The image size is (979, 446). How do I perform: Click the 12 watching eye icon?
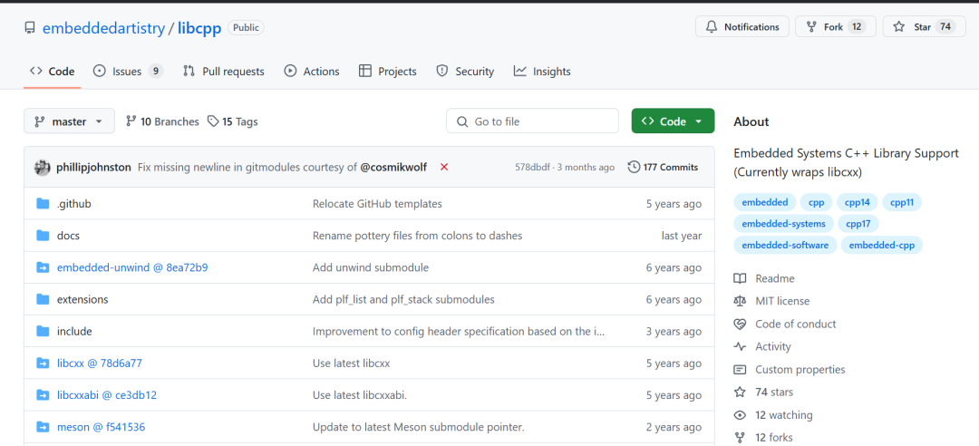tap(740, 415)
